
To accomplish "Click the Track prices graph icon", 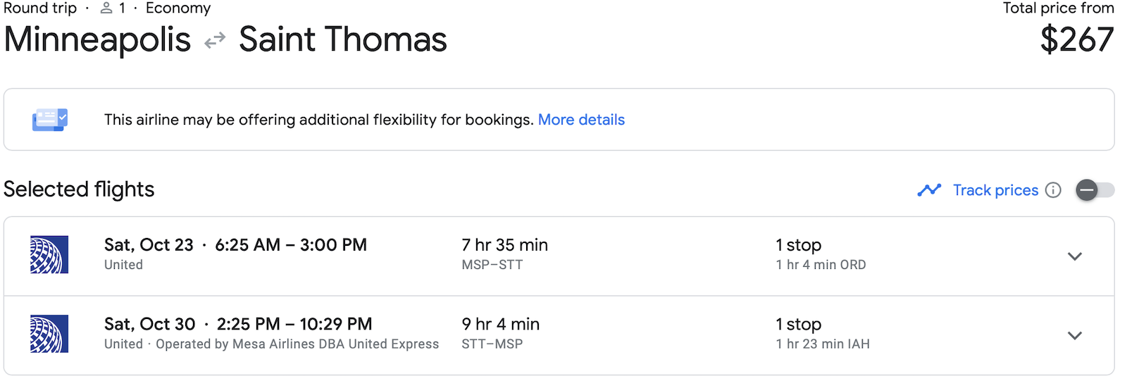I will tap(929, 190).
